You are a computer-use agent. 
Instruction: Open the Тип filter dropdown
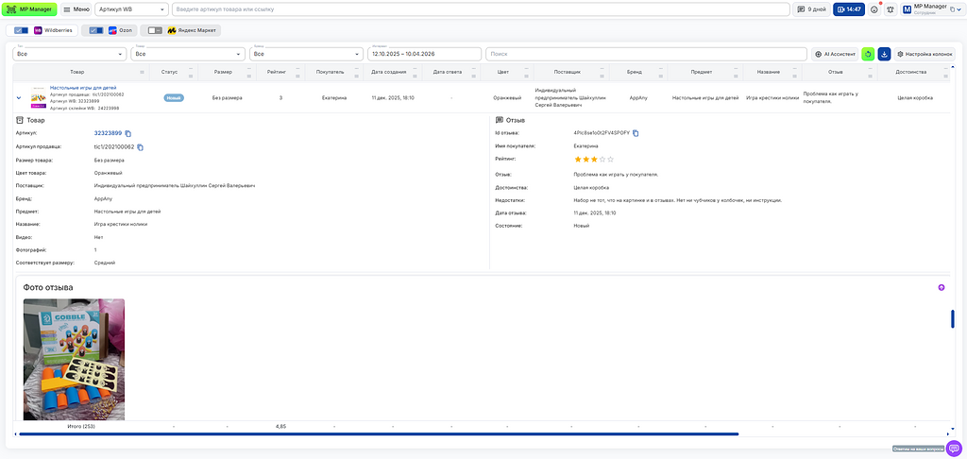click(x=69, y=54)
